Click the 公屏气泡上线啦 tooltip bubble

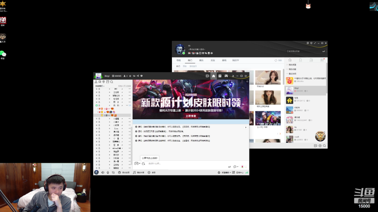[149, 158]
